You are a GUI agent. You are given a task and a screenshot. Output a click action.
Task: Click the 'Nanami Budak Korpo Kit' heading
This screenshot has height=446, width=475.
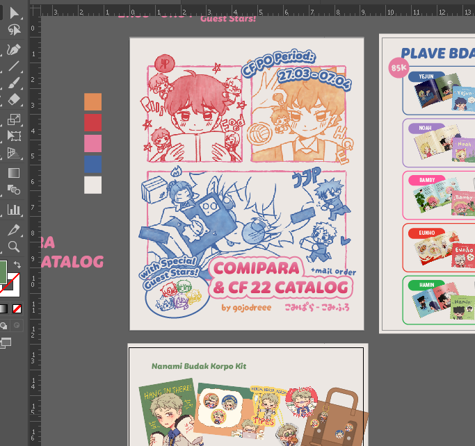point(199,366)
